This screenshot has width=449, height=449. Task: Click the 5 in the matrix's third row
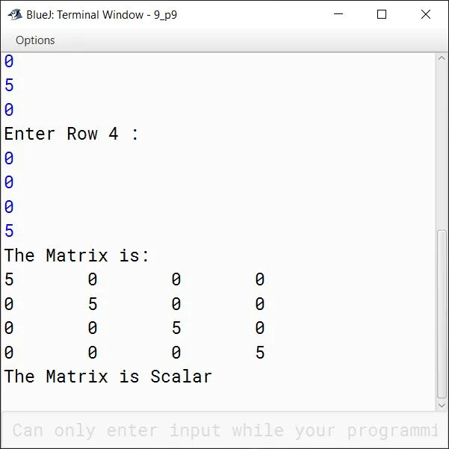point(176,328)
